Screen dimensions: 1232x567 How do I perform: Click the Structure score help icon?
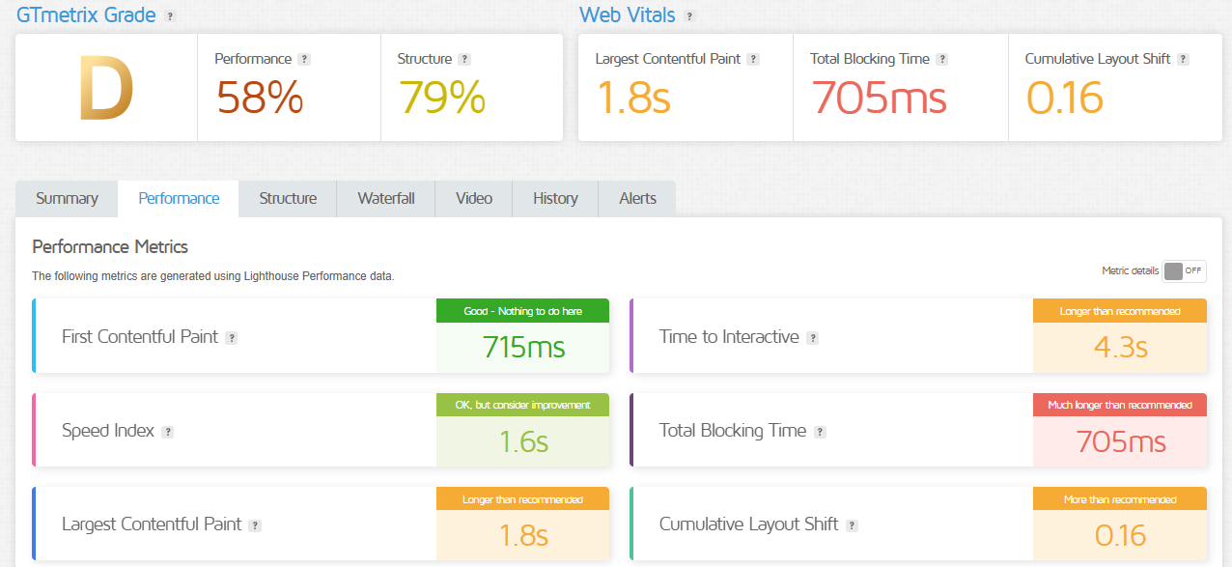click(x=464, y=59)
